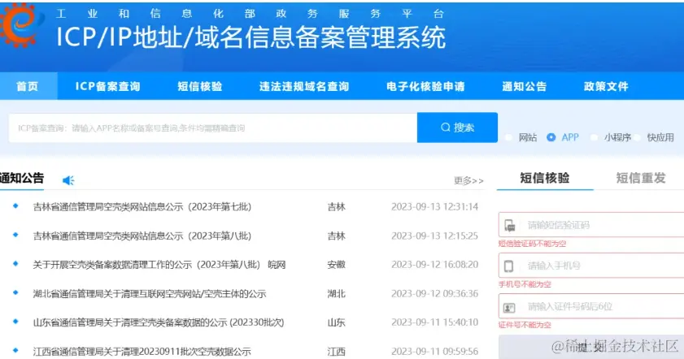Open 违法违规域名查询 page
Viewport: 684px width, 359px height.
[304, 86]
